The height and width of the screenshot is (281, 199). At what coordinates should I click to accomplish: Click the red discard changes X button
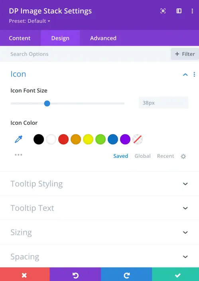(25, 274)
